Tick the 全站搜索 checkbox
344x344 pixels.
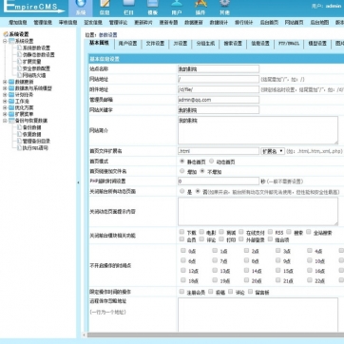(309, 232)
